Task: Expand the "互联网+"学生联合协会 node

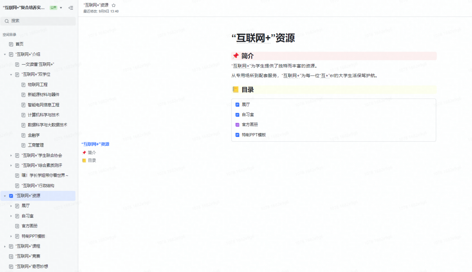Action: pos(11,156)
